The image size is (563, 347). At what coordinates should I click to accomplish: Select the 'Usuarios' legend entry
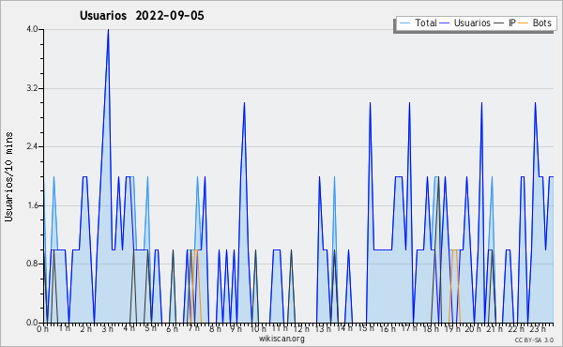[472, 23]
